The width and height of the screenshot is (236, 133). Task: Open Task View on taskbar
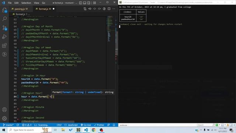(55, 130)
